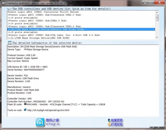The width and height of the screenshot is (166, 130).
Task: Click the Device Vendor: PQI line
Action: (18, 75)
